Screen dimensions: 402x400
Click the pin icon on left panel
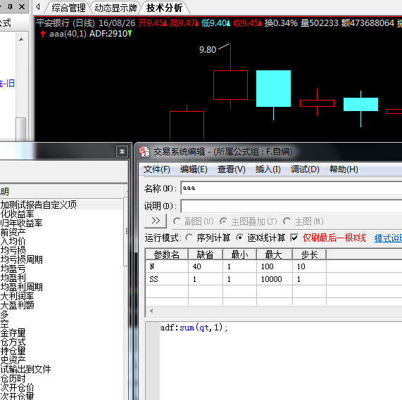click(x=11, y=6)
